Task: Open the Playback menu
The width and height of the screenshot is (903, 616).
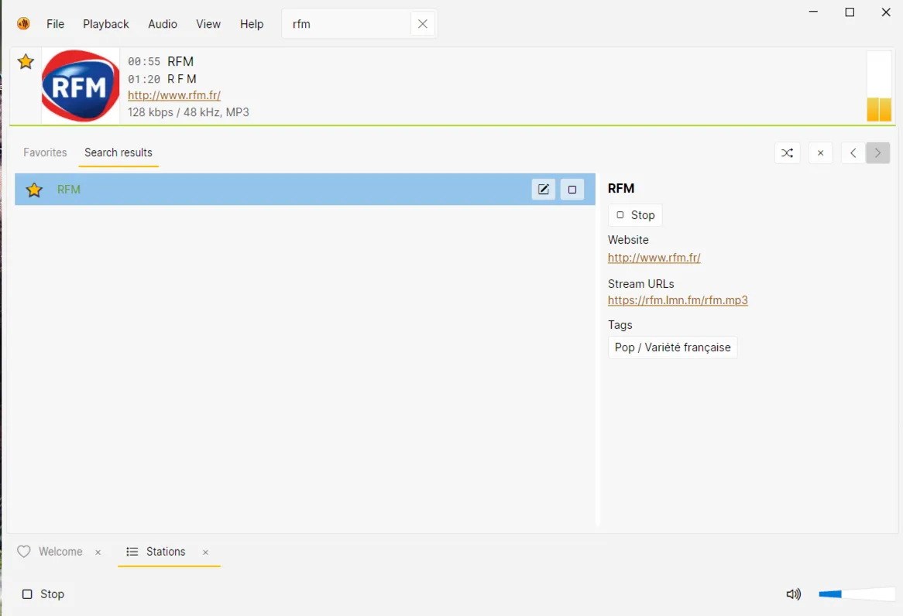Action: pyautogui.click(x=106, y=24)
